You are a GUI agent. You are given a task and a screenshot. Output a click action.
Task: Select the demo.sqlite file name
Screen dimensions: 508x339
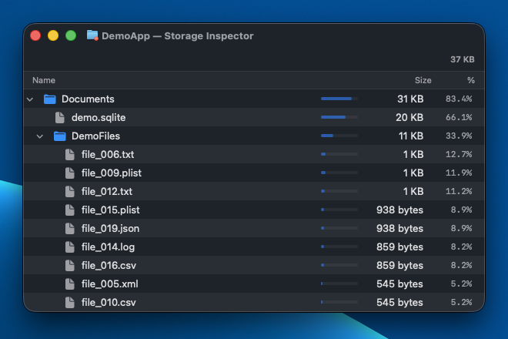pyautogui.click(x=99, y=117)
